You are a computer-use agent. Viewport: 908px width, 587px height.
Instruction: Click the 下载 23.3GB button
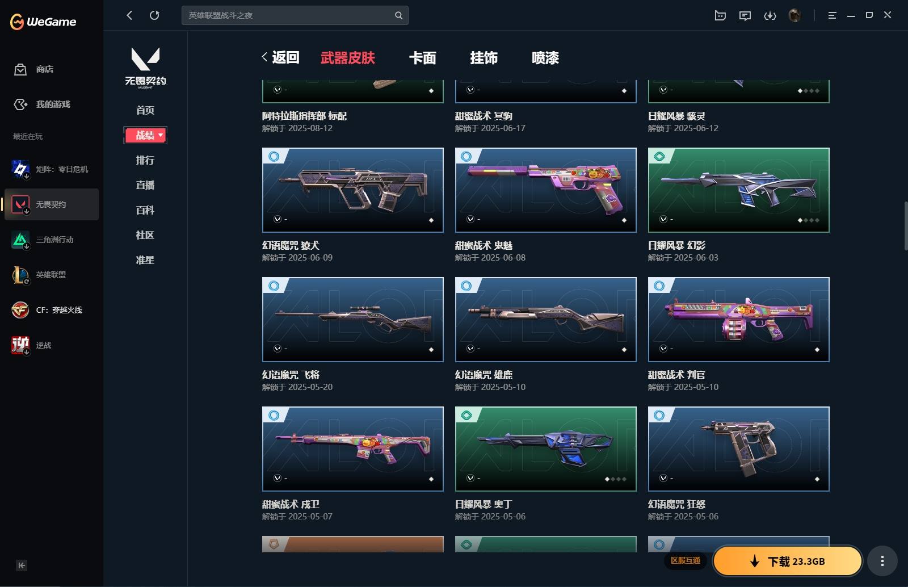[788, 561]
